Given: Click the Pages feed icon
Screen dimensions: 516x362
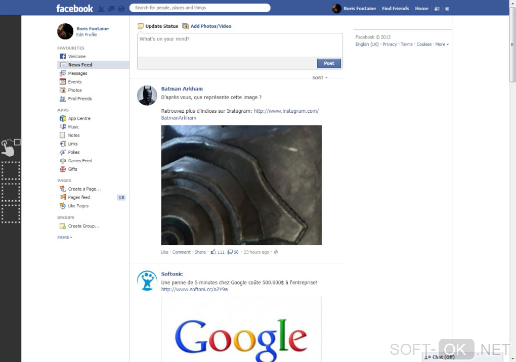Looking at the screenshot, I should pos(63,197).
